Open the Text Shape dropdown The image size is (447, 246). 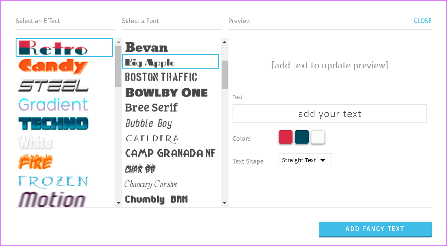click(305, 160)
